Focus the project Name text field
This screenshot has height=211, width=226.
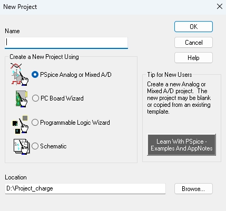click(x=66, y=43)
